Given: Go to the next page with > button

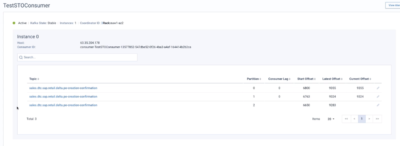Looking at the screenshot, I should (369, 119).
